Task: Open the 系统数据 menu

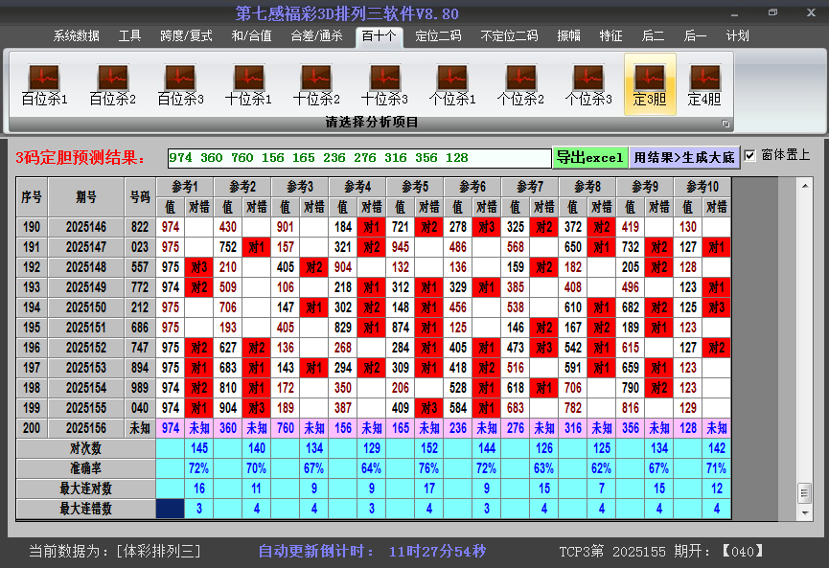Action: coord(77,36)
